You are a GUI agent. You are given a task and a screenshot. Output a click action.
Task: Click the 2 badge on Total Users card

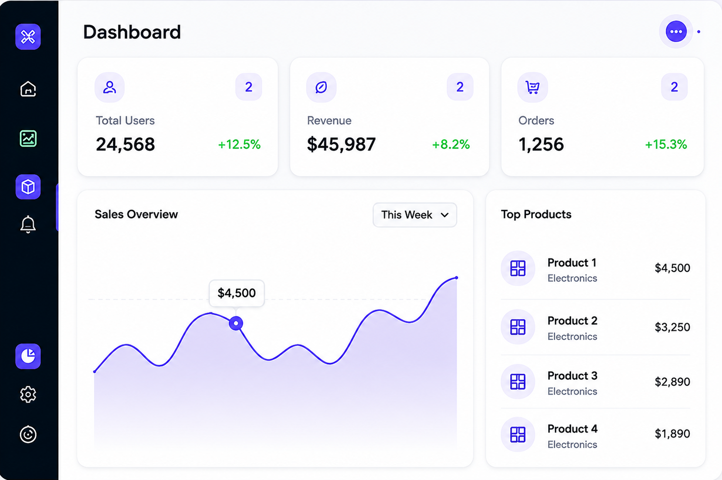[x=249, y=87]
